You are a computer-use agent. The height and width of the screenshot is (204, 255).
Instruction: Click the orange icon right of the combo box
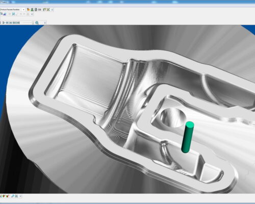point(28,10)
